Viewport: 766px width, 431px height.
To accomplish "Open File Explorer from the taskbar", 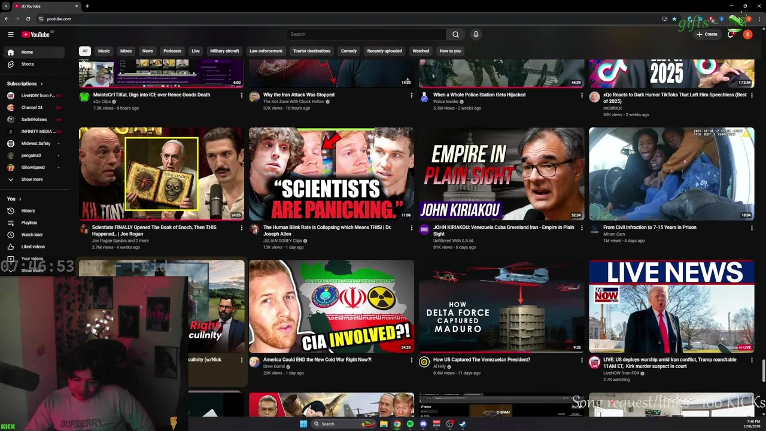I will tap(384, 424).
